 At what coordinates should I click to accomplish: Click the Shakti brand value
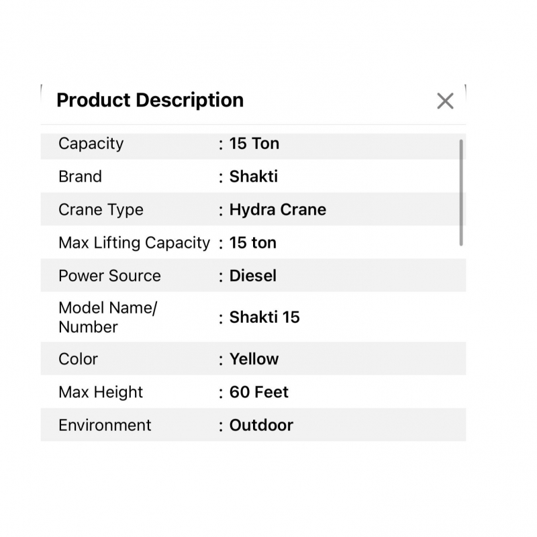[254, 177]
